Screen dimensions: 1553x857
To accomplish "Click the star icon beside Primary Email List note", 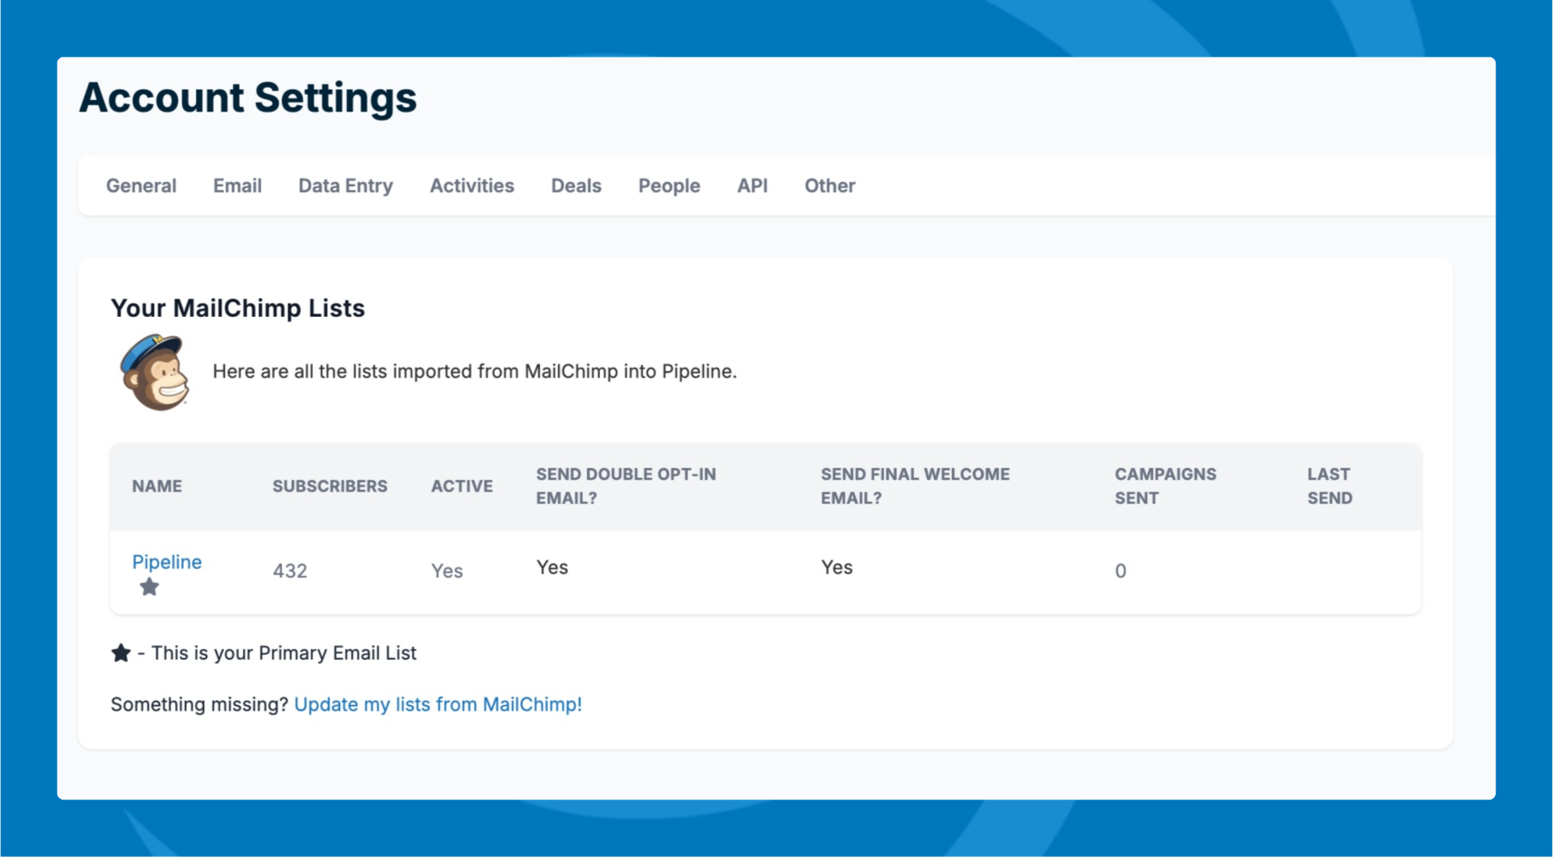I will [x=121, y=652].
